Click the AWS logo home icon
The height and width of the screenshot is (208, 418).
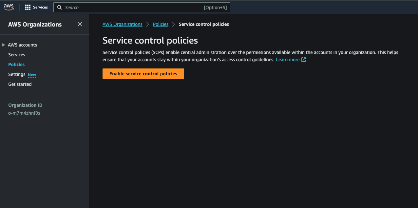coord(9,7)
